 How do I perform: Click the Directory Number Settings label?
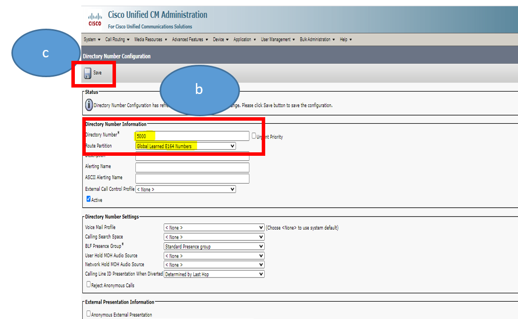(x=112, y=217)
